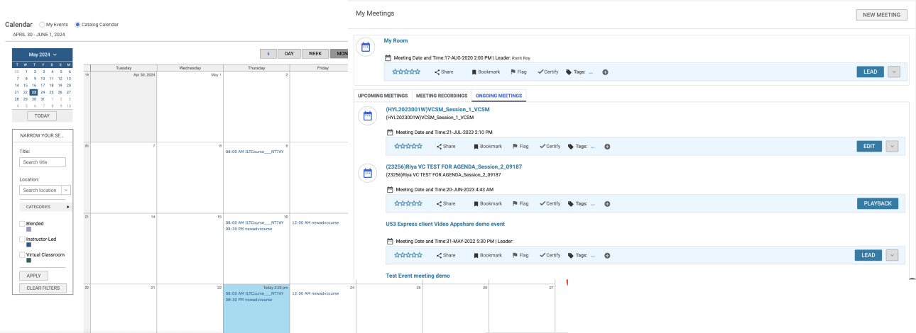Add a tag to Riya VC TEST meeting

(x=607, y=203)
